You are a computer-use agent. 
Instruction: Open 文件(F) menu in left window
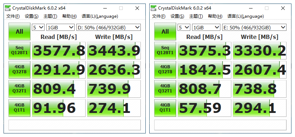tap(13, 16)
